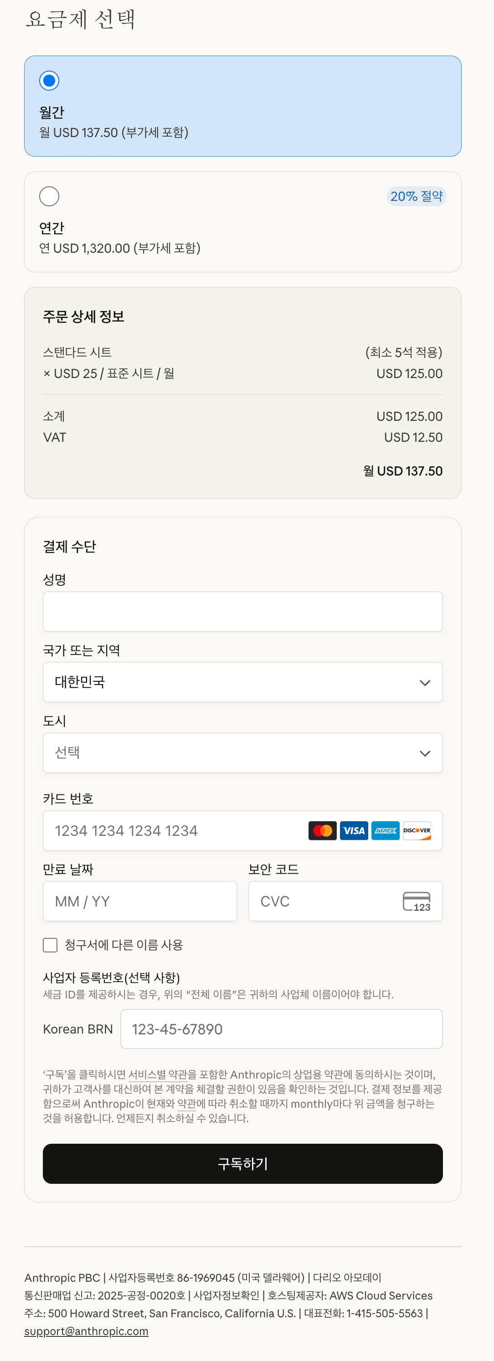Focus the Korean BRN input field
Screen dimensions: 494x1361
[x=281, y=1028]
